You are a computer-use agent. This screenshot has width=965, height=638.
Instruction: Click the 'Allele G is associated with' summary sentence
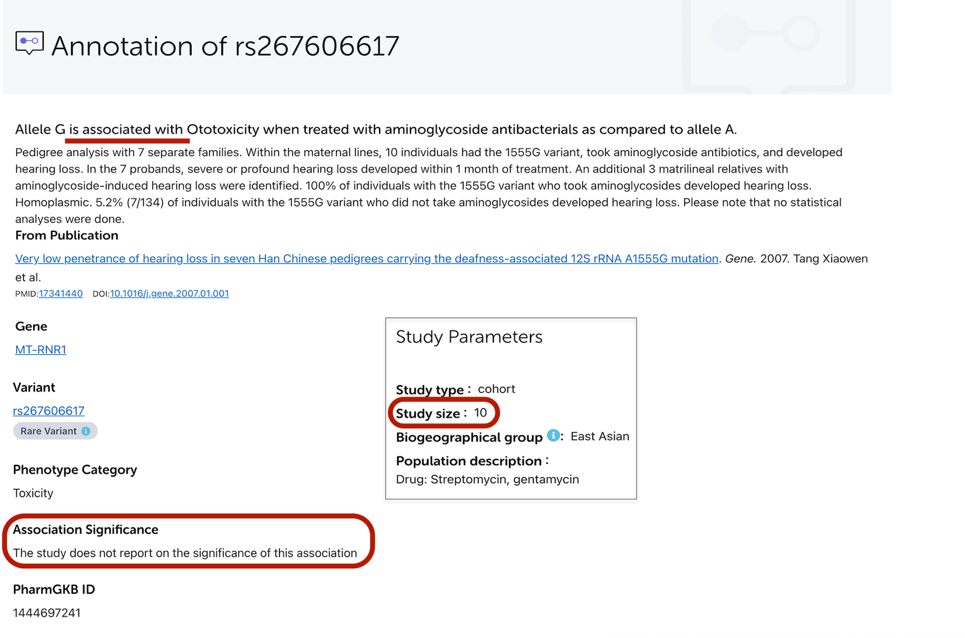(x=376, y=129)
